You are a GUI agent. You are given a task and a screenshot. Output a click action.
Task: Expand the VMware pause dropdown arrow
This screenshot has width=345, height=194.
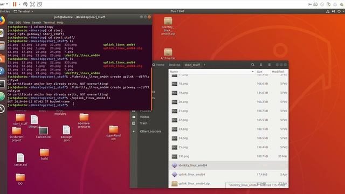[19, 4]
